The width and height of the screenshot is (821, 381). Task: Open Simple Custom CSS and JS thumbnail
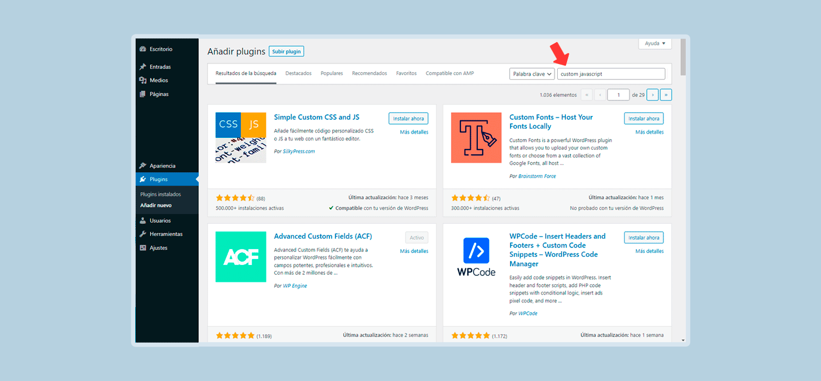click(x=241, y=138)
